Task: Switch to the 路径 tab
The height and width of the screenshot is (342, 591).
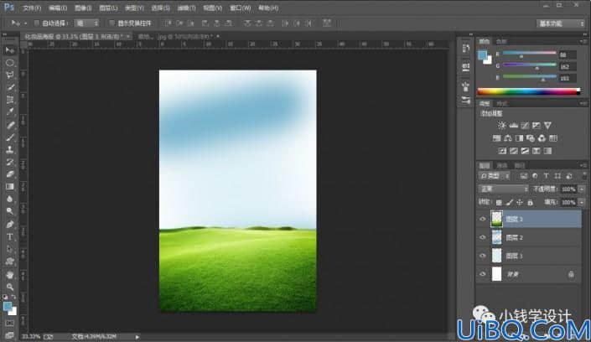Action: click(520, 165)
